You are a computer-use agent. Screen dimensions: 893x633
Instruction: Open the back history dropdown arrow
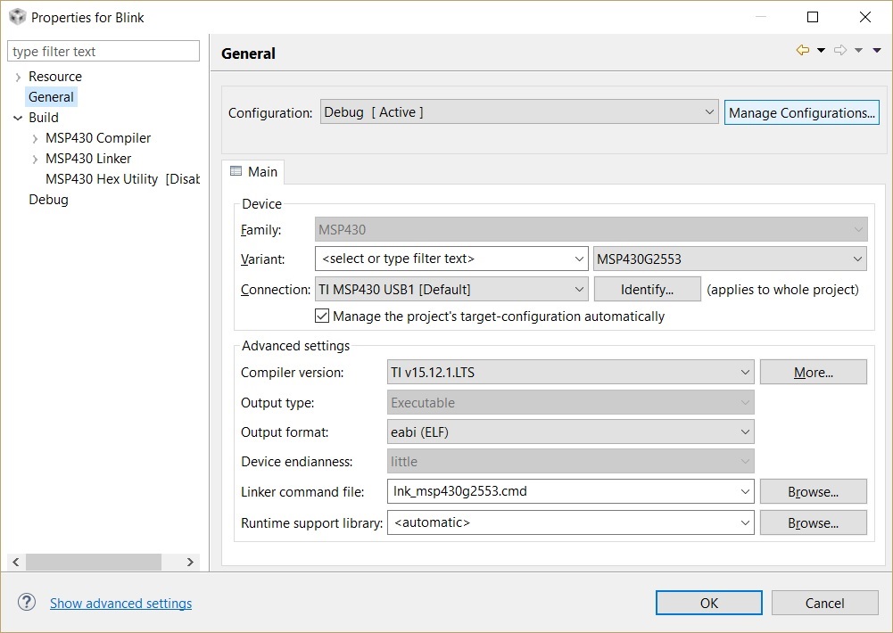point(821,51)
